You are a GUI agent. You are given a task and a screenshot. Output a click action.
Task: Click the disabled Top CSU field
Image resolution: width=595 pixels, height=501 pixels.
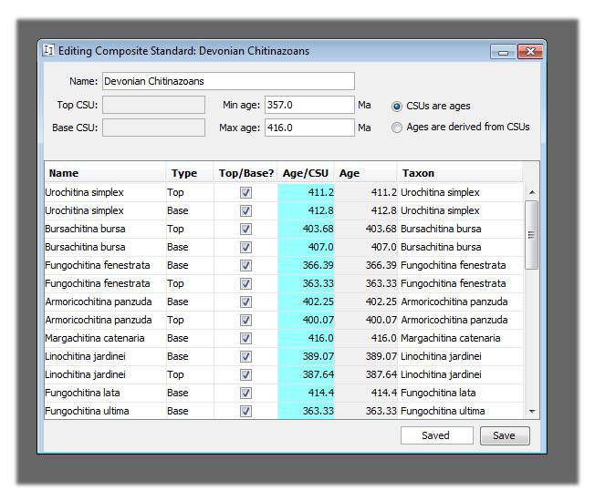(153, 105)
